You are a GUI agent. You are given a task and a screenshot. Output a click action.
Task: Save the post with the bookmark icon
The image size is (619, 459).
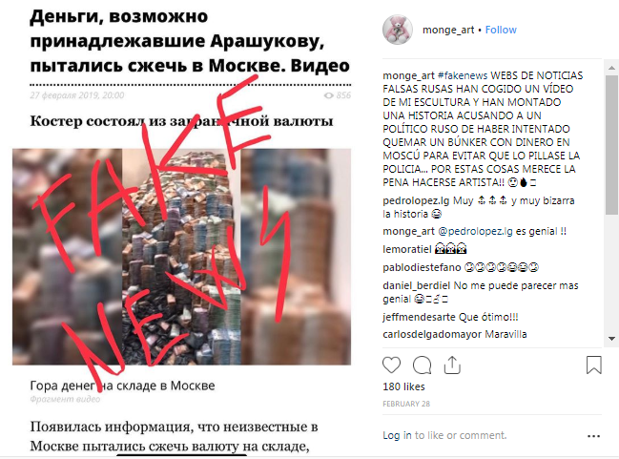click(594, 365)
